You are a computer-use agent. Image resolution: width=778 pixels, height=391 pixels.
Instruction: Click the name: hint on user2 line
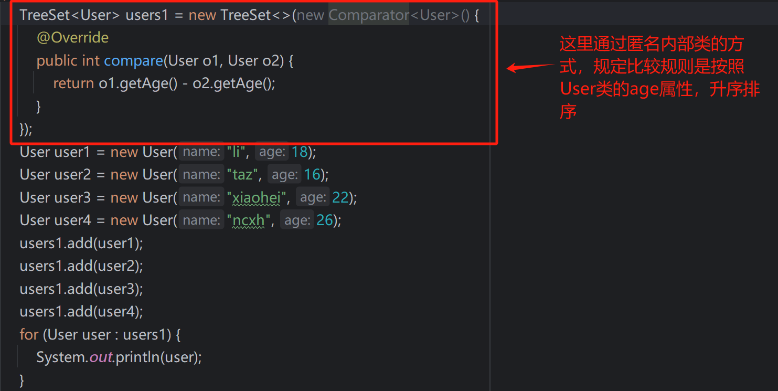point(202,175)
